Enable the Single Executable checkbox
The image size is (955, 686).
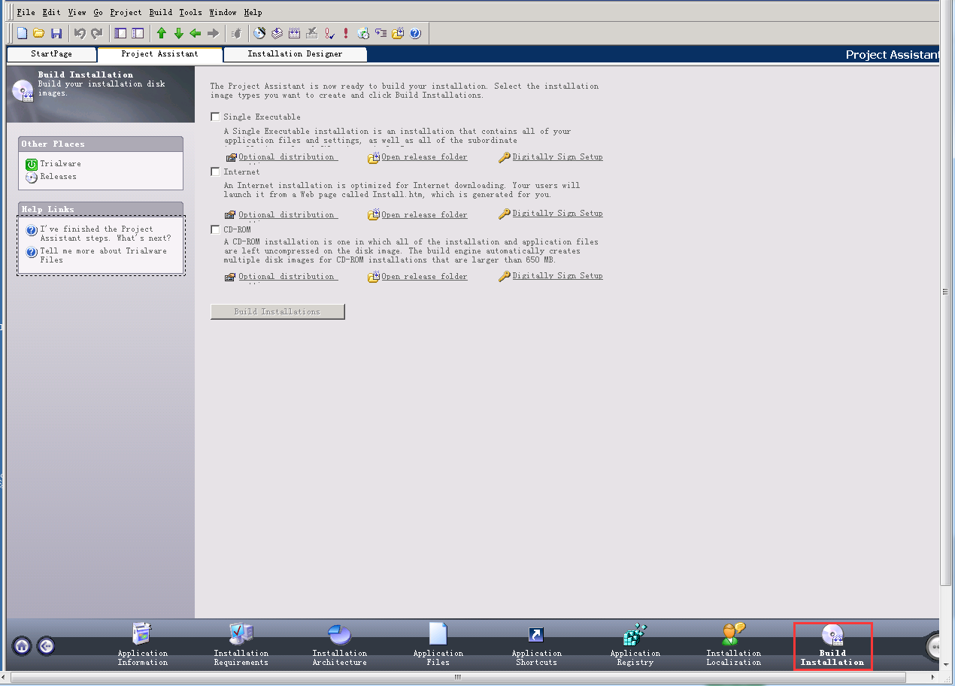[216, 117]
